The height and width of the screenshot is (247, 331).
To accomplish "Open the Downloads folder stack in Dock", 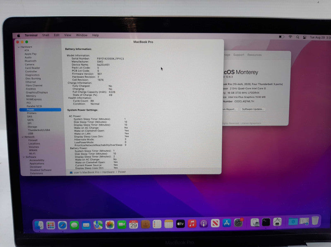I will [x=293, y=221].
